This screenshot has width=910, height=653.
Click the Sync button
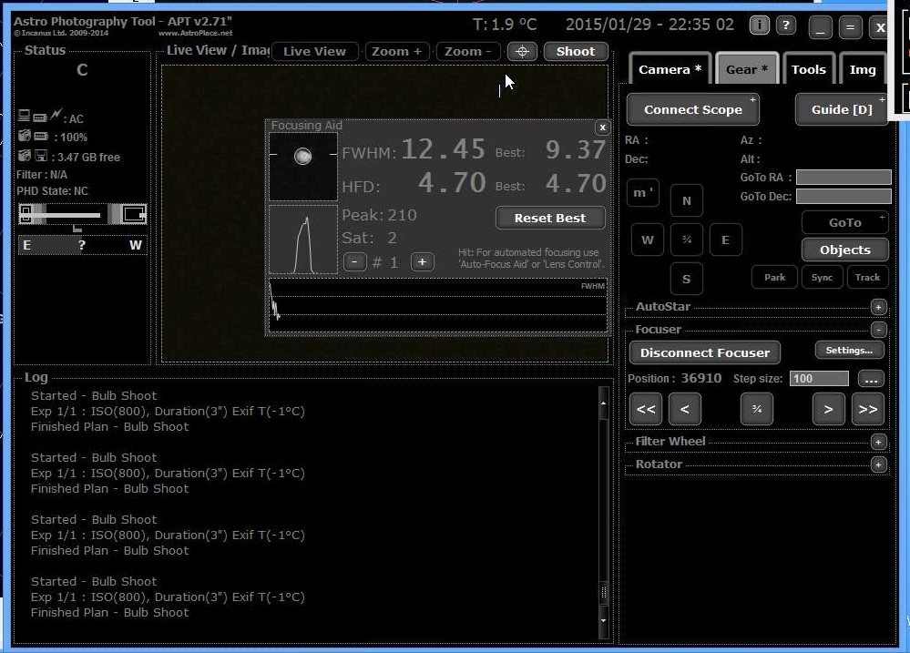[x=822, y=278]
